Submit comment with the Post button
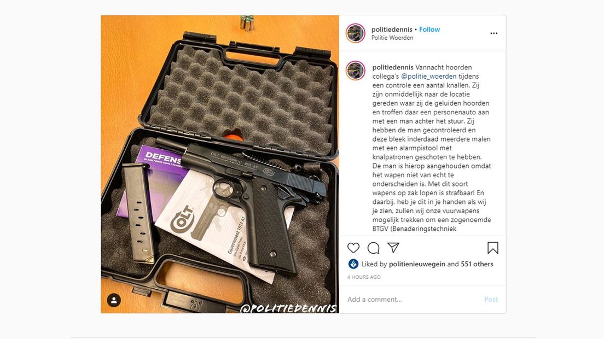Screen dimensions: 604x339 [491, 300]
